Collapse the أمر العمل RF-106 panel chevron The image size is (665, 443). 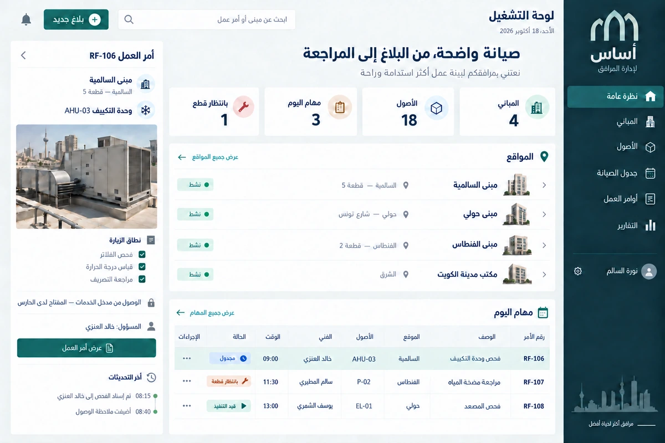click(x=23, y=55)
